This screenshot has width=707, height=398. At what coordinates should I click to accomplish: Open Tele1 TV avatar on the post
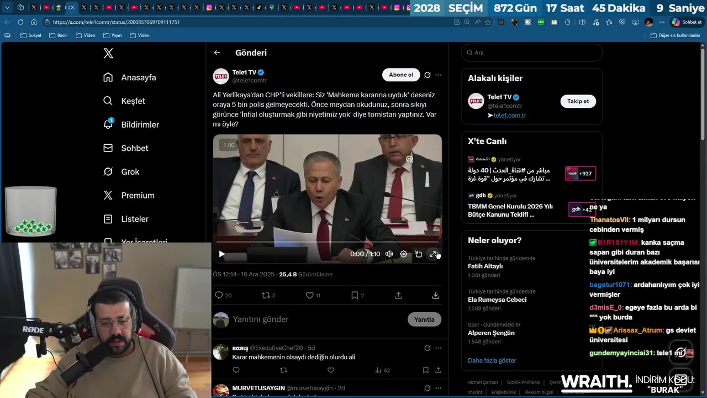(221, 76)
